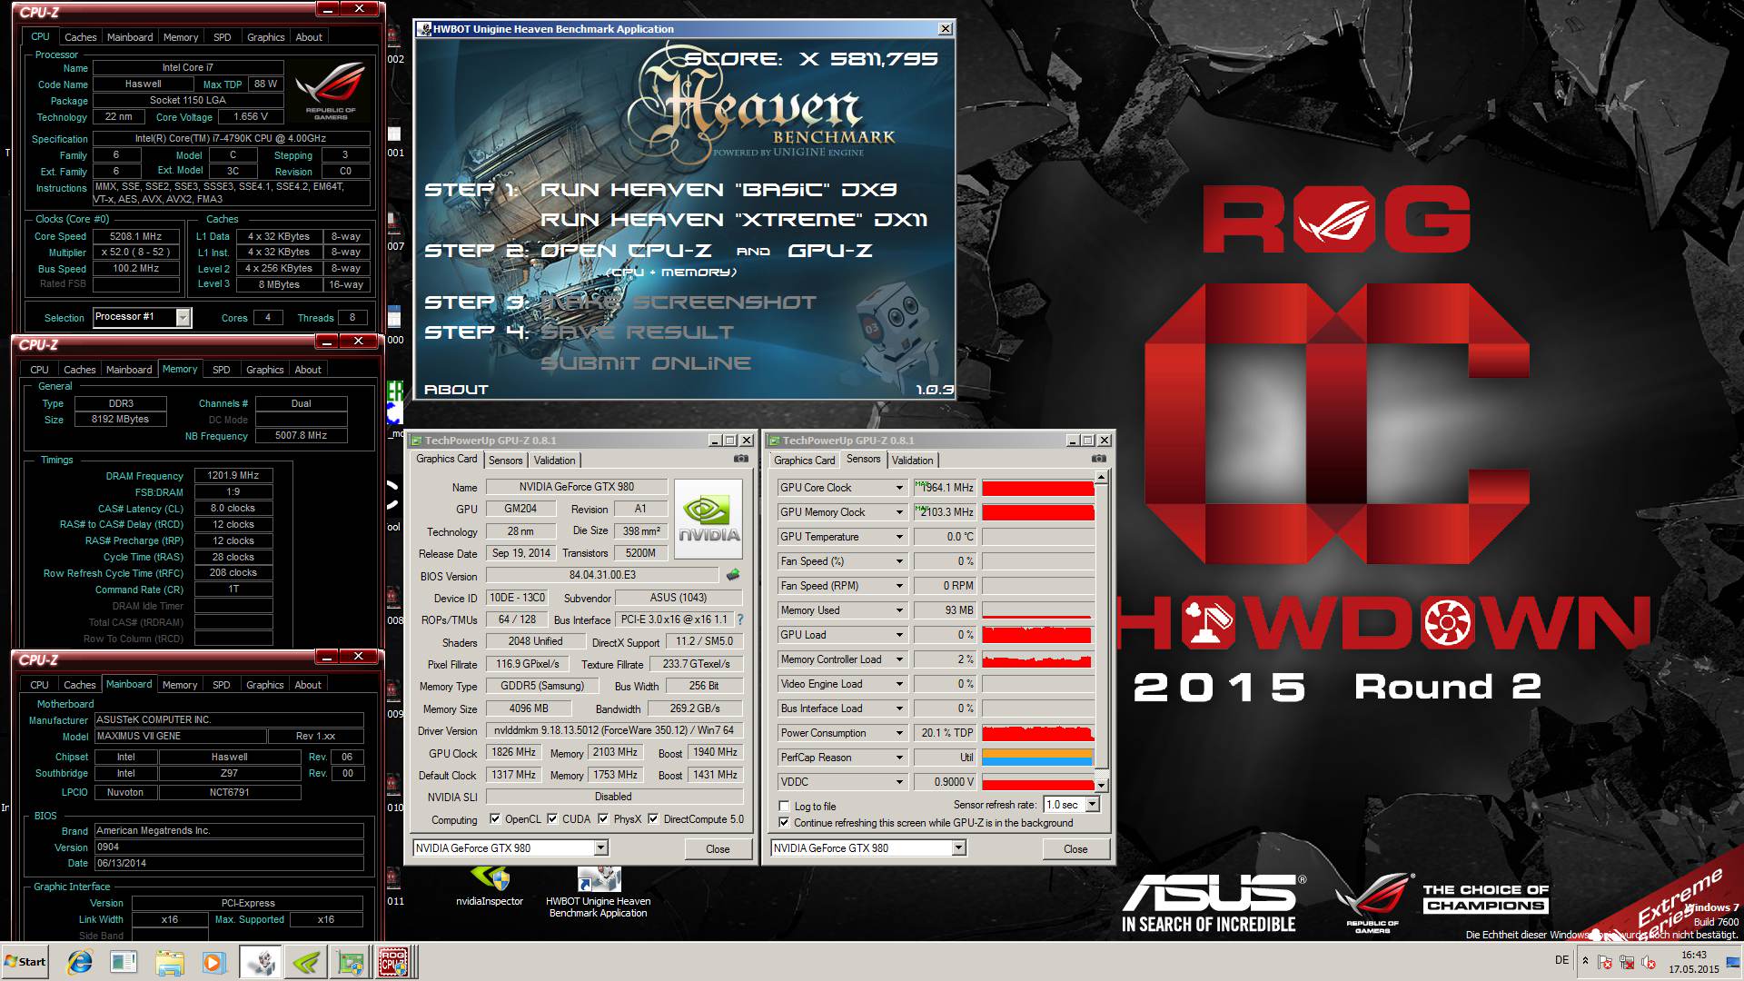Viewport: 1744px width, 981px height.
Task: Click the ROG logo in CPU-Z CPU tab
Action: pos(331,91)
